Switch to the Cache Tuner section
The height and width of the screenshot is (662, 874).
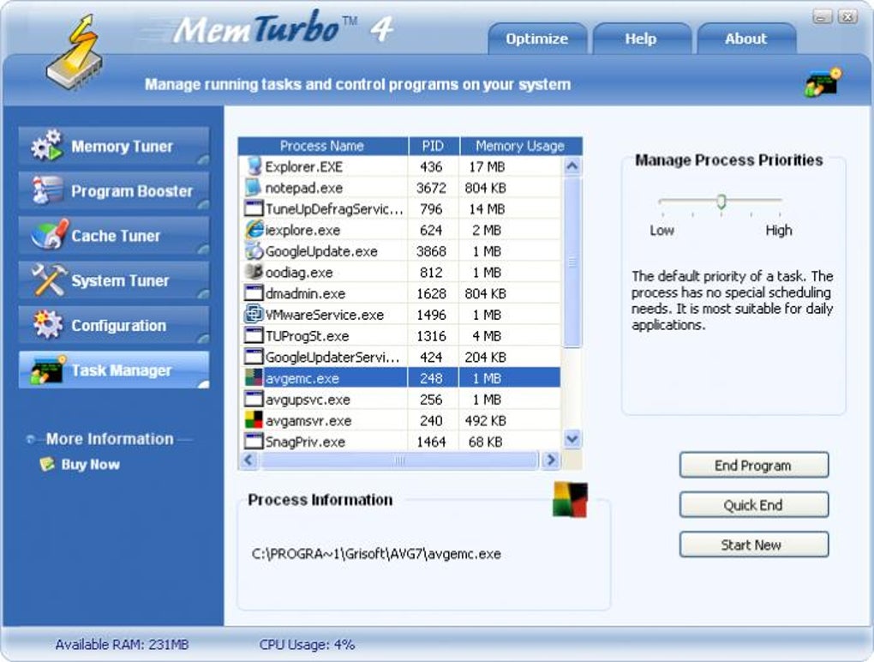click(x=114, y=235)
